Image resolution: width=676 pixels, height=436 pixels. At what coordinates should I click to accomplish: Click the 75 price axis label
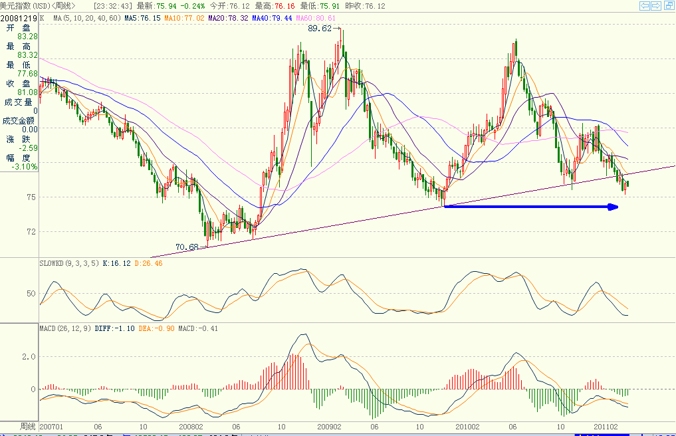click(31, 197)
